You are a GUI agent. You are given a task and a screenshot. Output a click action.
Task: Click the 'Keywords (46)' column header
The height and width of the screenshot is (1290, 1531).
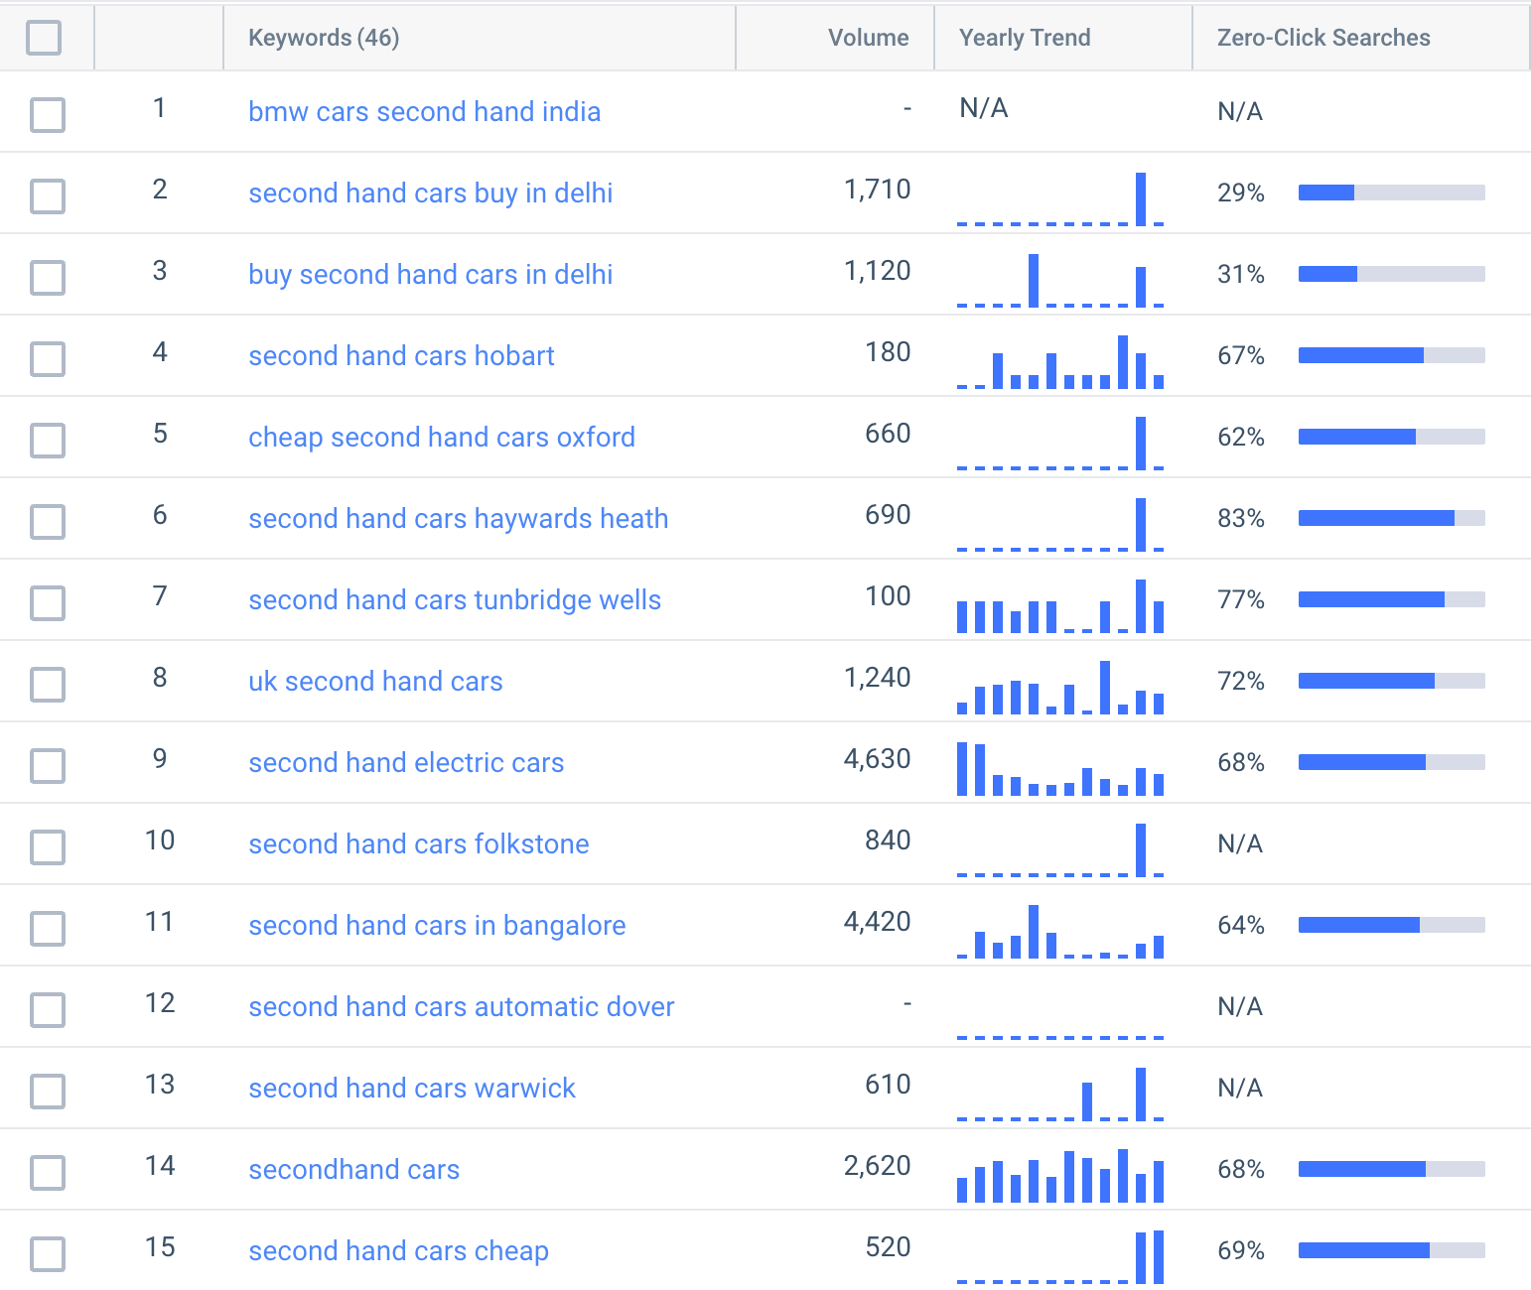point(325,37)
